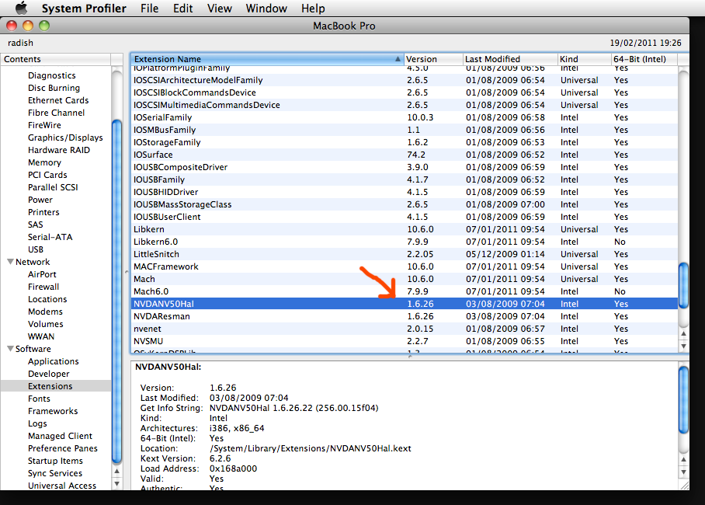
Task: Select Applications under Software
Action: pos(53,361)
